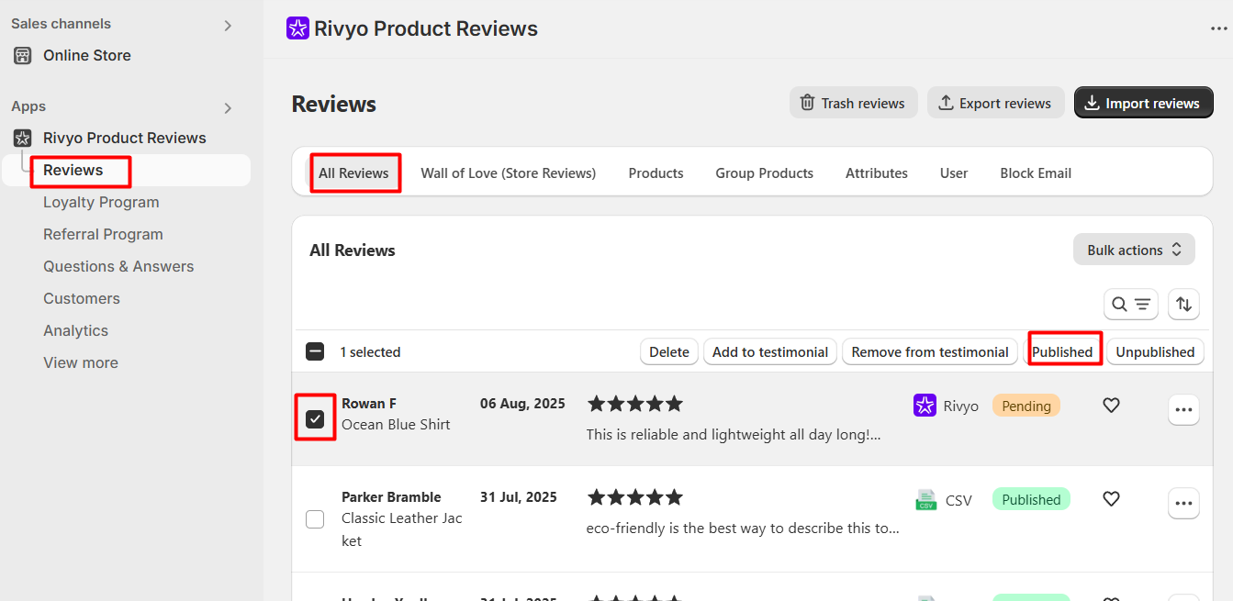Click the Unpublished bulk button
Screen dimensions: 1233x601
(x=1155, y=351)
